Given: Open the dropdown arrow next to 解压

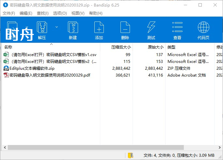Looking at the screenshot, I should [56, 27].
